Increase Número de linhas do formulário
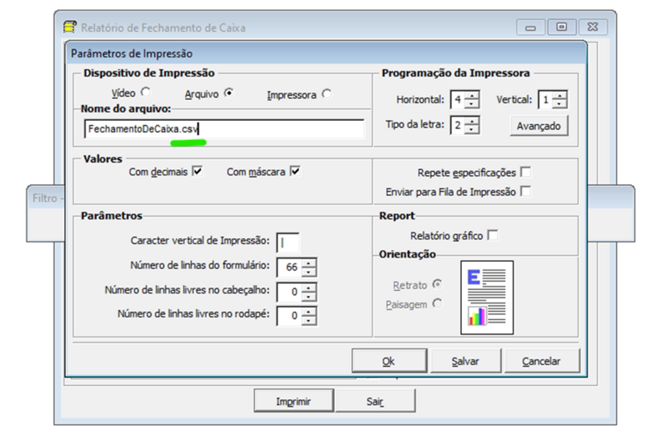Viewport: 667px width, 446px height. click(x=308, y=263)
